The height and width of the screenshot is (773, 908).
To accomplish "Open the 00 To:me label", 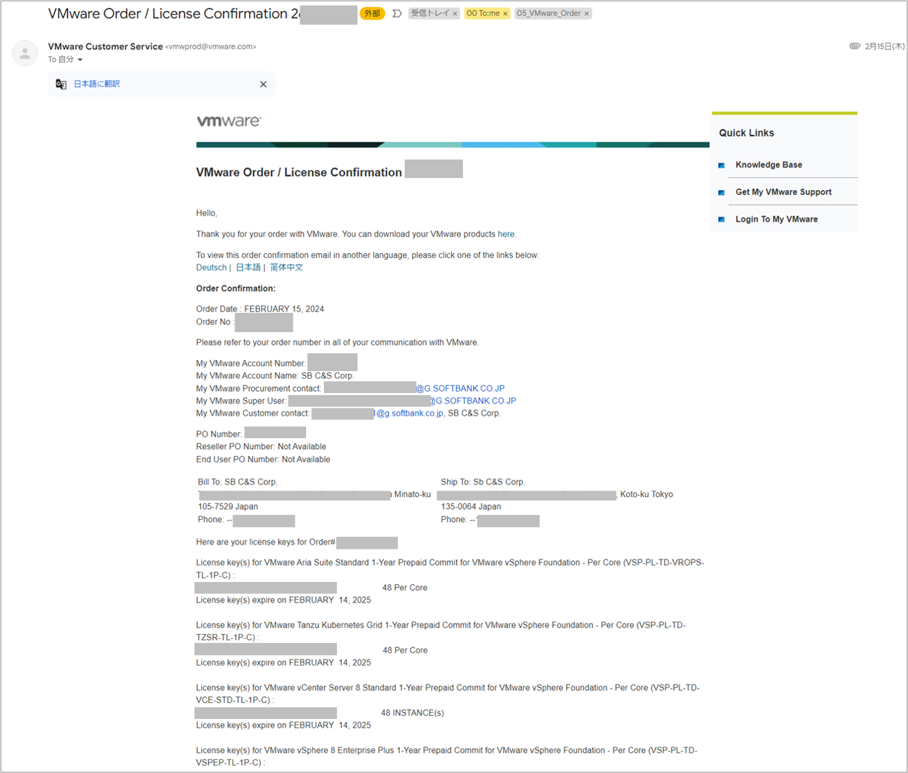I will (x=483, y=13).
